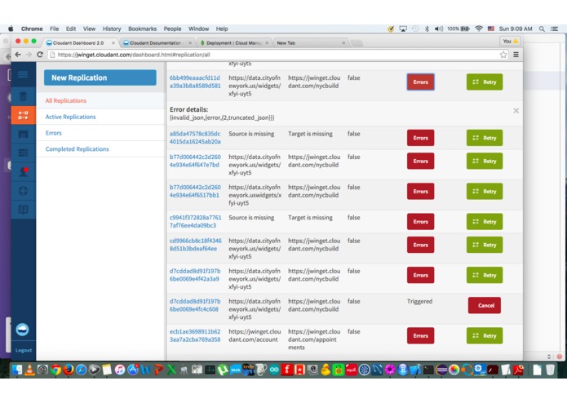Open Chrome's hamburger settings menu
The width and height of the screenshot is (567, 403).
[x=516, y=55]
